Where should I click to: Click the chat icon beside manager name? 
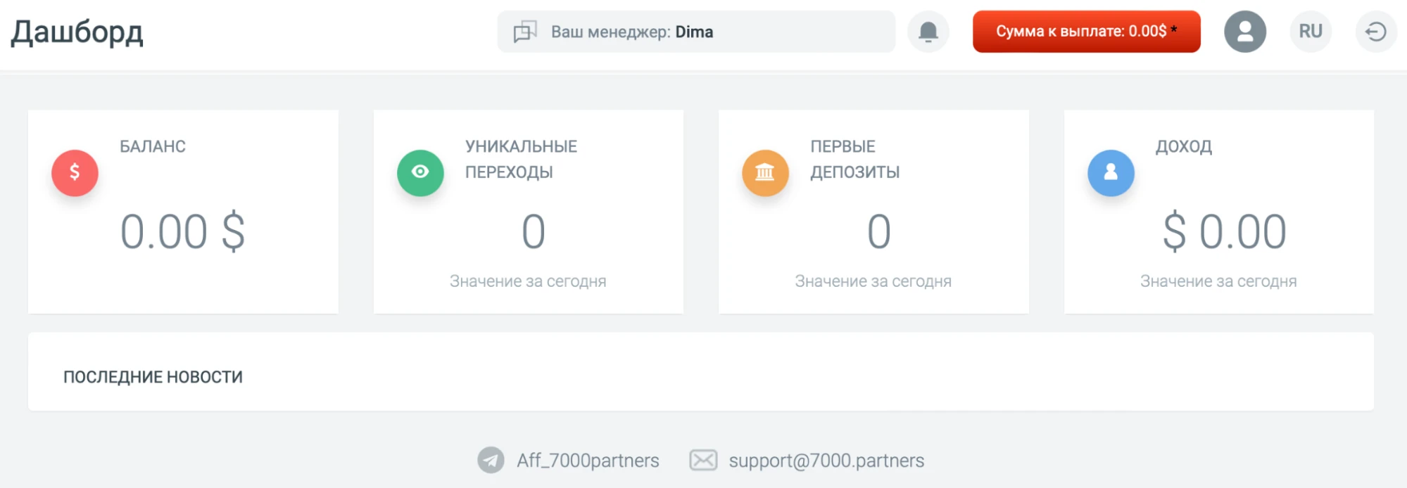coord(525,32)
